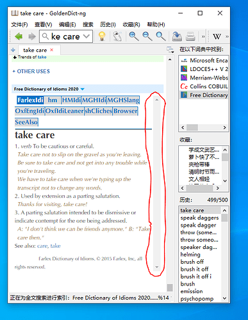Open the 历史(I) menu
Screen dimensions: 248x320
tap(108, 24)
